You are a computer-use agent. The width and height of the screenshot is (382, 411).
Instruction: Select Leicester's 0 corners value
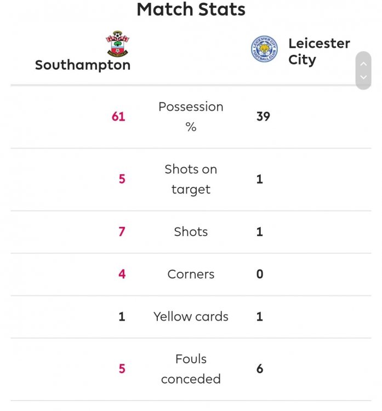260,274
